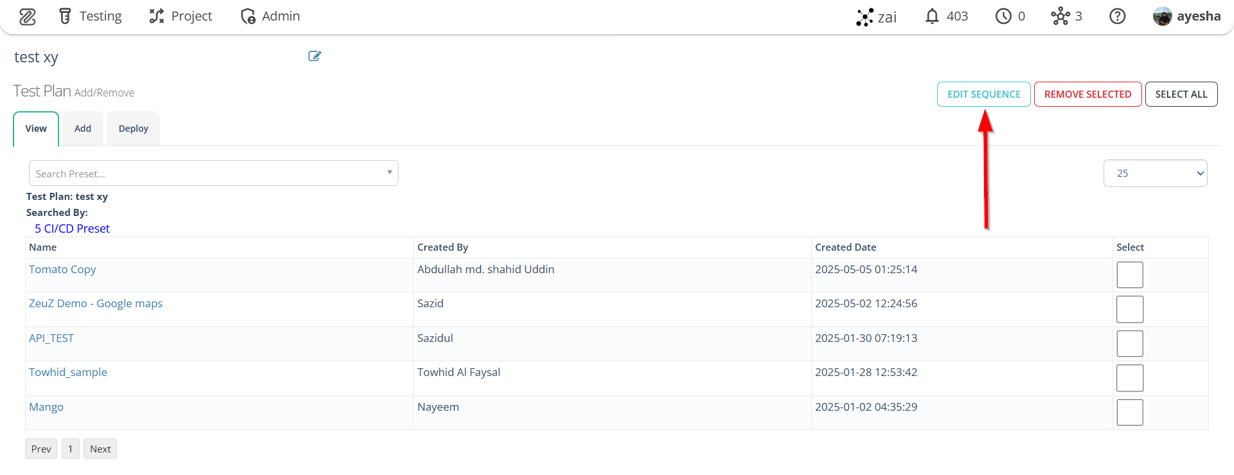Click the EDIT SEQUENCE button
This screenshot has width=1234, height=475.
(984, 94)
